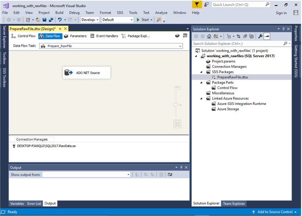Open the feedback icon next to Quick Launch
This screenshot has width=302, height=216.
pyautogui.click(x=206, y=4)
